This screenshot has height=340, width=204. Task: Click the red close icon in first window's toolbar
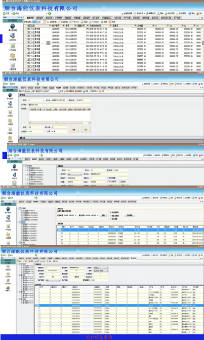click(x=110, y=22)
